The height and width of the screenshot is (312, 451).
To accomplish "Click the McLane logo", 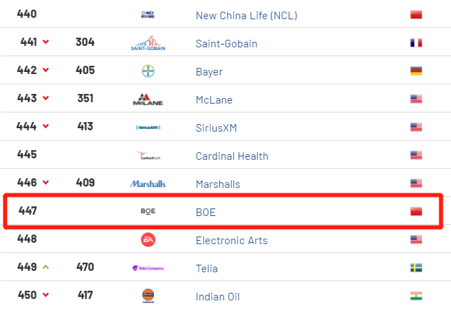I will click(148, 99).
